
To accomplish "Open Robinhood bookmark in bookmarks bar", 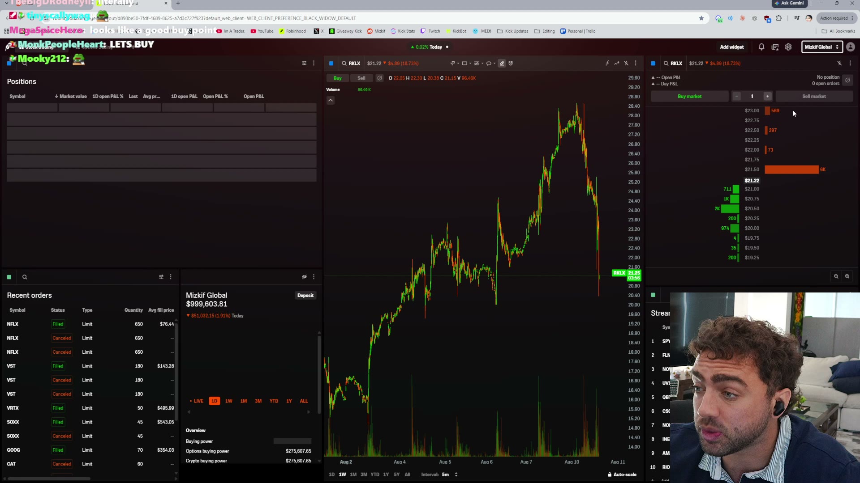I will (x=292, y=31).
